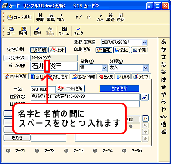This screenshot has width=171, height=164.
Task: Toggle the マーク5 indicator
Action: (124, 151)
